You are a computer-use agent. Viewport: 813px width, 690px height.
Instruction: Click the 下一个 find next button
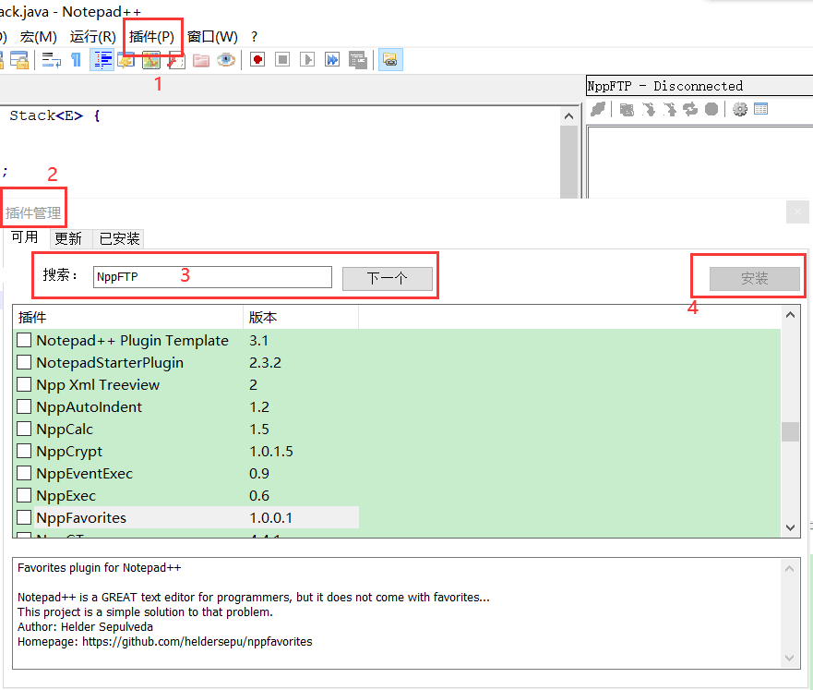[x=387, y=278]
